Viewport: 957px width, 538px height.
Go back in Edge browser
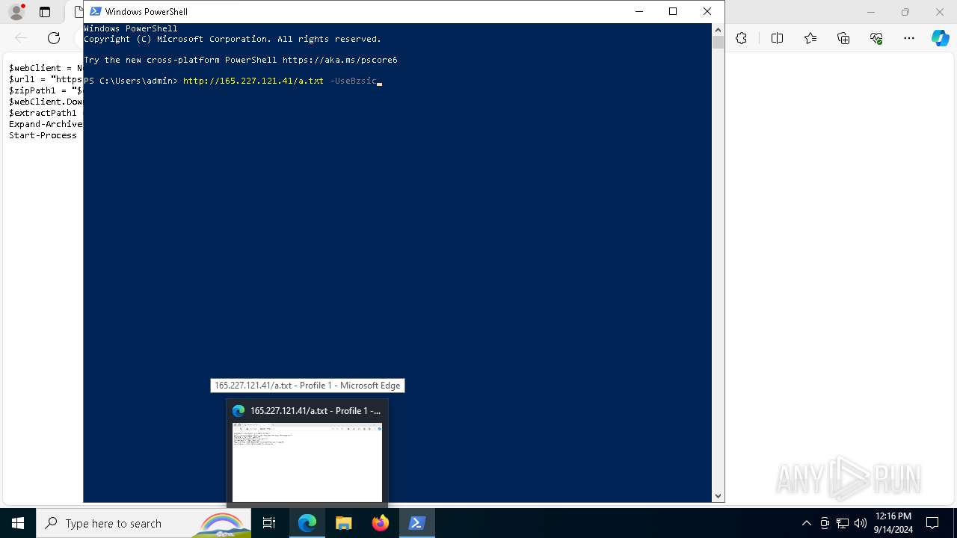pyautogui.click(x=21, y=38)
